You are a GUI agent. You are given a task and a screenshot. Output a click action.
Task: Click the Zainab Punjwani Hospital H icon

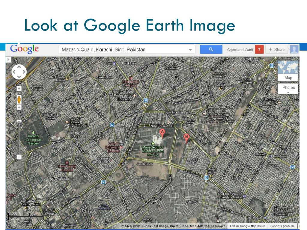pyautogui.click(x=121, y=147)
